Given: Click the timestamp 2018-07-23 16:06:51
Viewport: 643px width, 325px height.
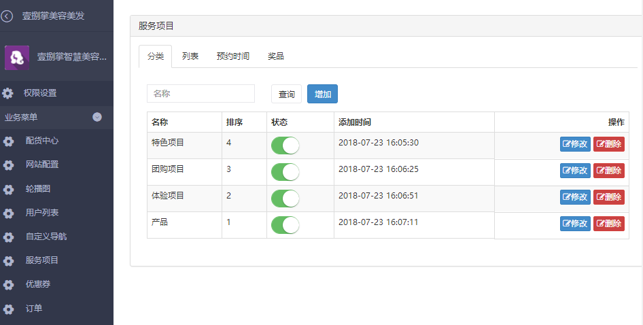Looking at the screenshot, I should click(379, 195).
